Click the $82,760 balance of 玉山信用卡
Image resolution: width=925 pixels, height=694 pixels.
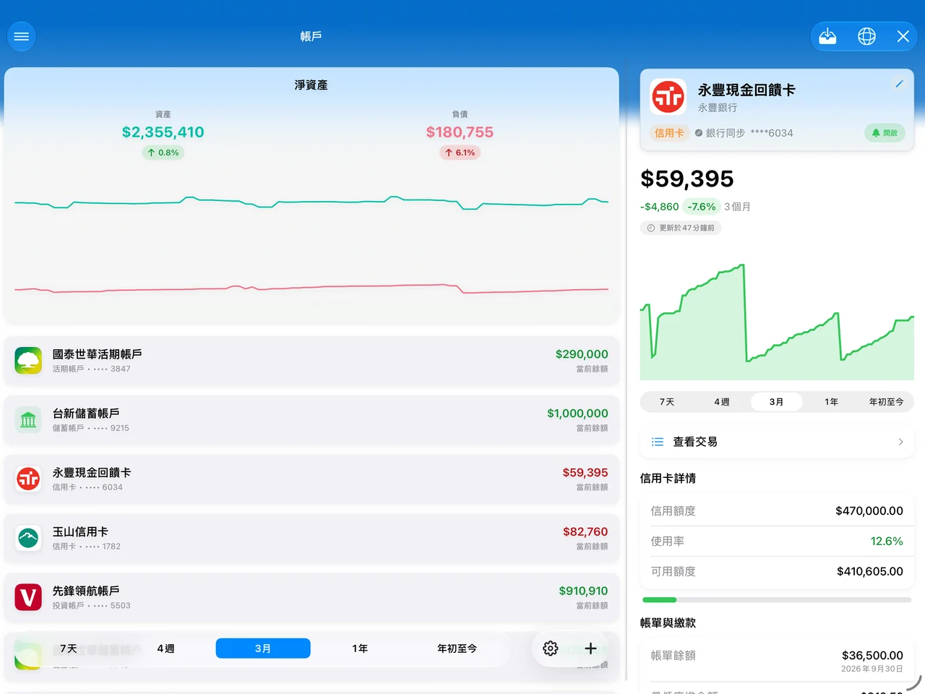pyautogui.click(x=585, y=532)
